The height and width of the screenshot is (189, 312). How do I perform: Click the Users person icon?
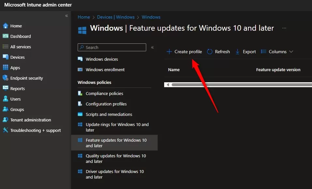[x=6, y=99]
